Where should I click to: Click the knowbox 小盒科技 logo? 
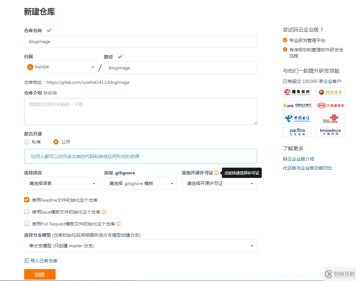pos(330,132)
